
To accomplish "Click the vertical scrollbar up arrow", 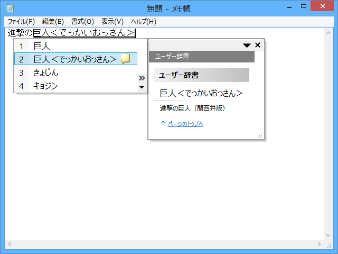I will (x=328, y=33).
